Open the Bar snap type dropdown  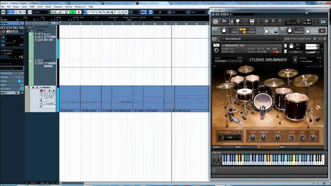click(x=179, y=12)
